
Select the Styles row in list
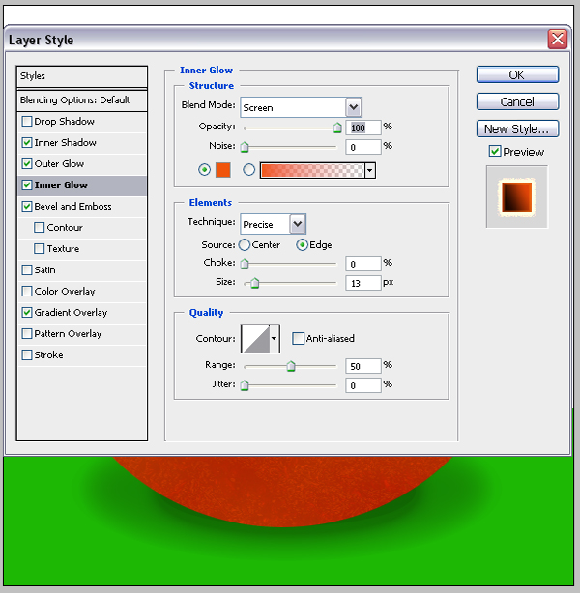click(82, 76)
